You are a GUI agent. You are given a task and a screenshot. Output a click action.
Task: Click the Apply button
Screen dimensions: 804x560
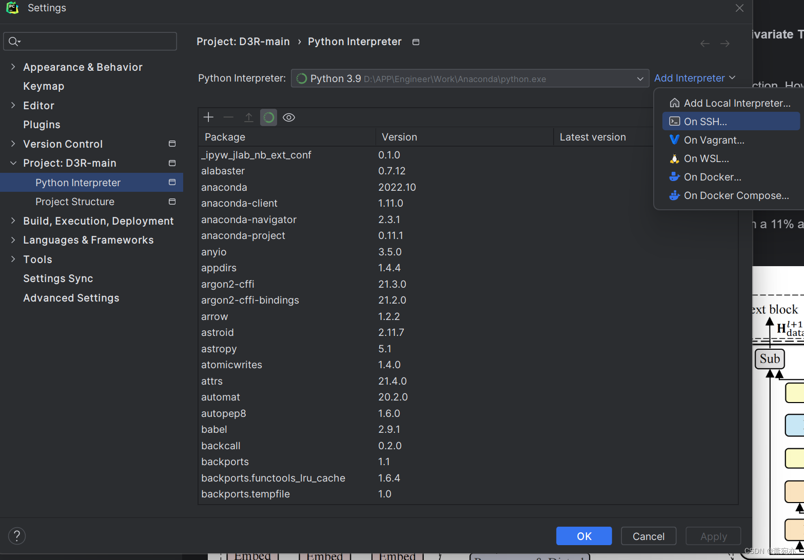coord(714,536)
